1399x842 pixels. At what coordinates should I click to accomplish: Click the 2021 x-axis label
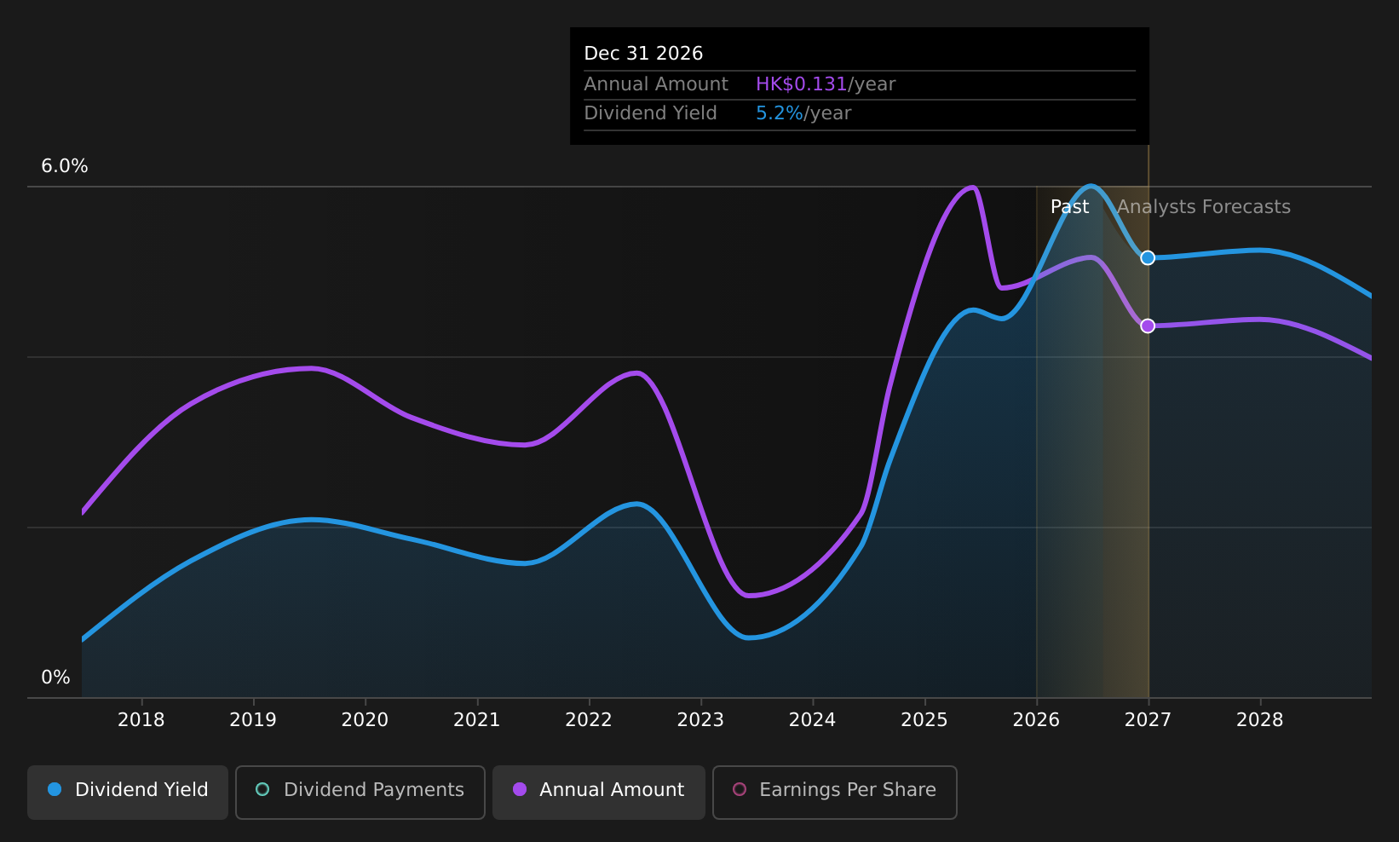[x=477, y=720]
